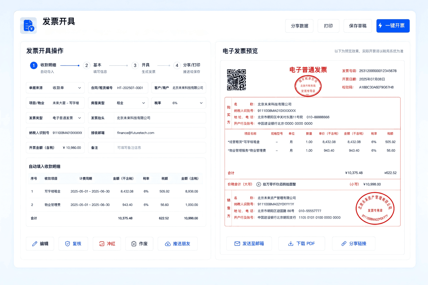
Task: Click the 物业管理费 row in 收款明细
Action: tap(116, 205)
